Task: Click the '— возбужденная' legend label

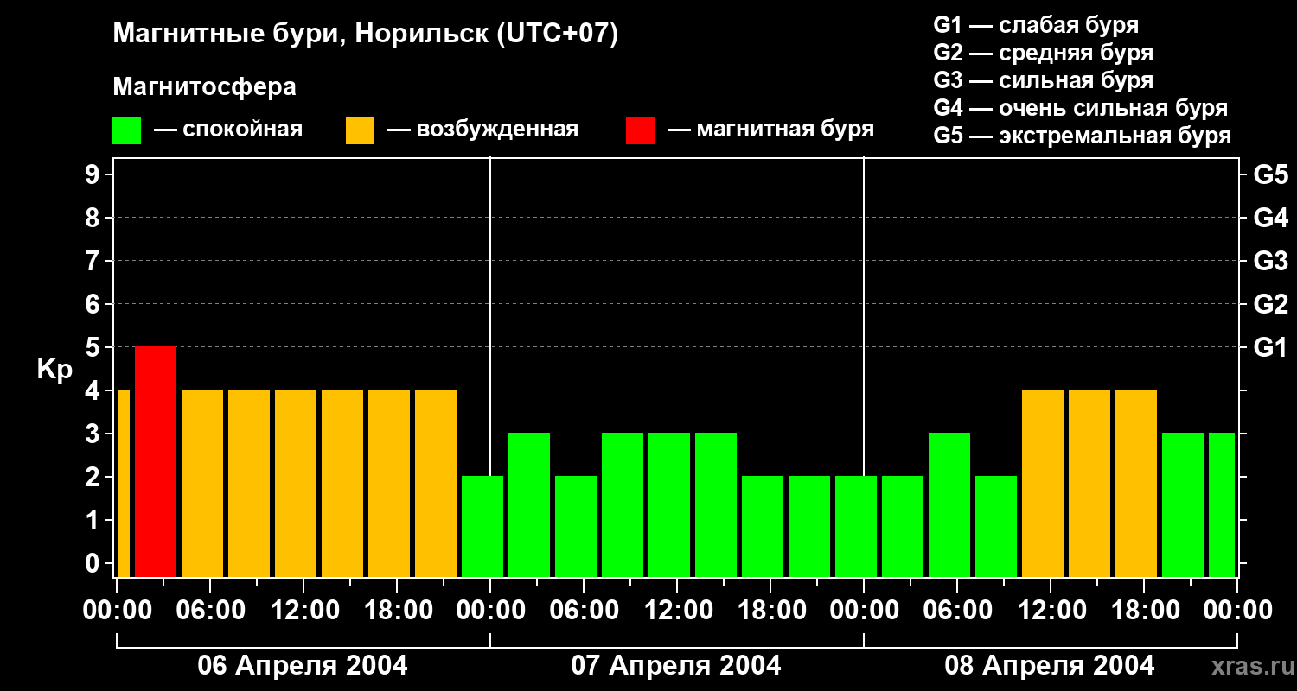Action: pyautogui.click(x=482, y=130)
